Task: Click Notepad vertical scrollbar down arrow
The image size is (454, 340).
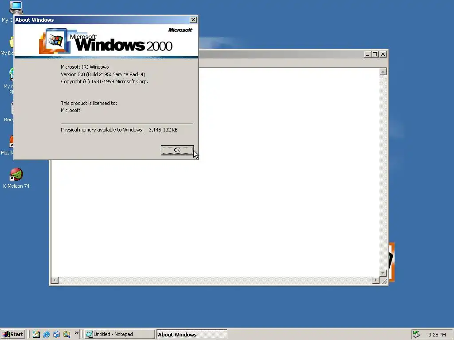Action: 383,273
